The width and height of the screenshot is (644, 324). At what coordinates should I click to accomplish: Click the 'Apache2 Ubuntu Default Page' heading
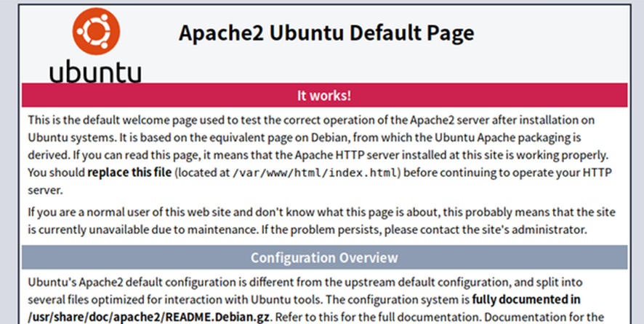326,33
